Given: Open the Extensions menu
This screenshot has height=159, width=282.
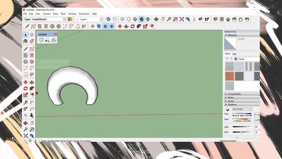Looking at the screenshot, I should (x=84, y=14).
